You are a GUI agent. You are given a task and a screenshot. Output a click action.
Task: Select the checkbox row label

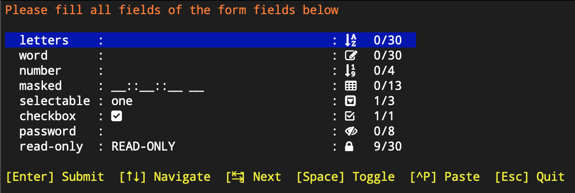tap(48, 117)
